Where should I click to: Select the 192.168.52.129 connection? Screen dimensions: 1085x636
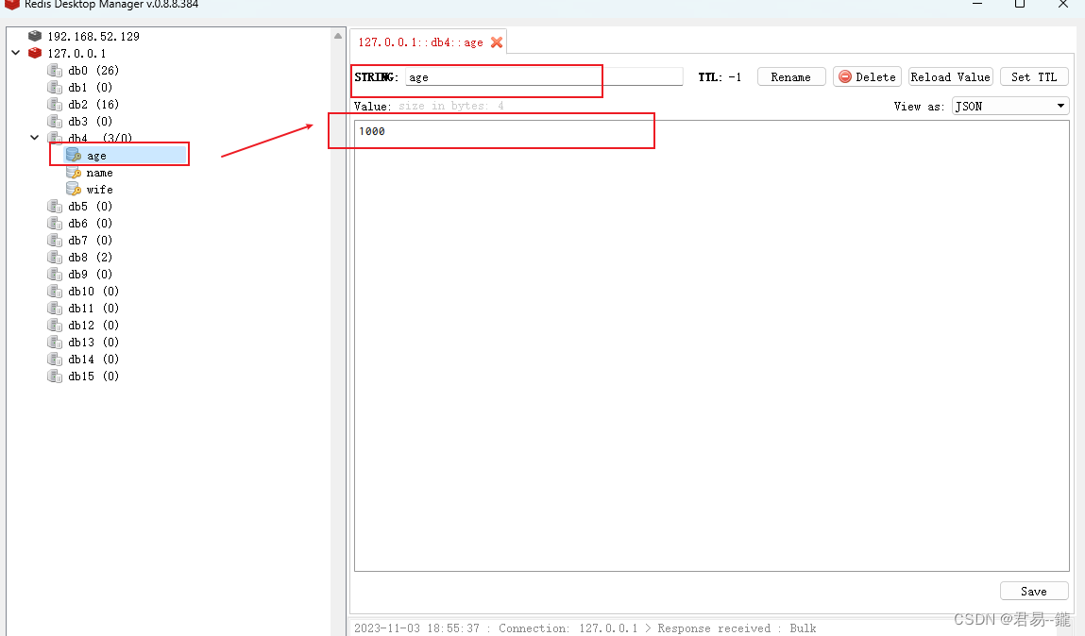[93, 36]
